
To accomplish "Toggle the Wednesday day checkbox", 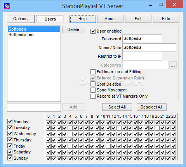I will tap(10, 133).
